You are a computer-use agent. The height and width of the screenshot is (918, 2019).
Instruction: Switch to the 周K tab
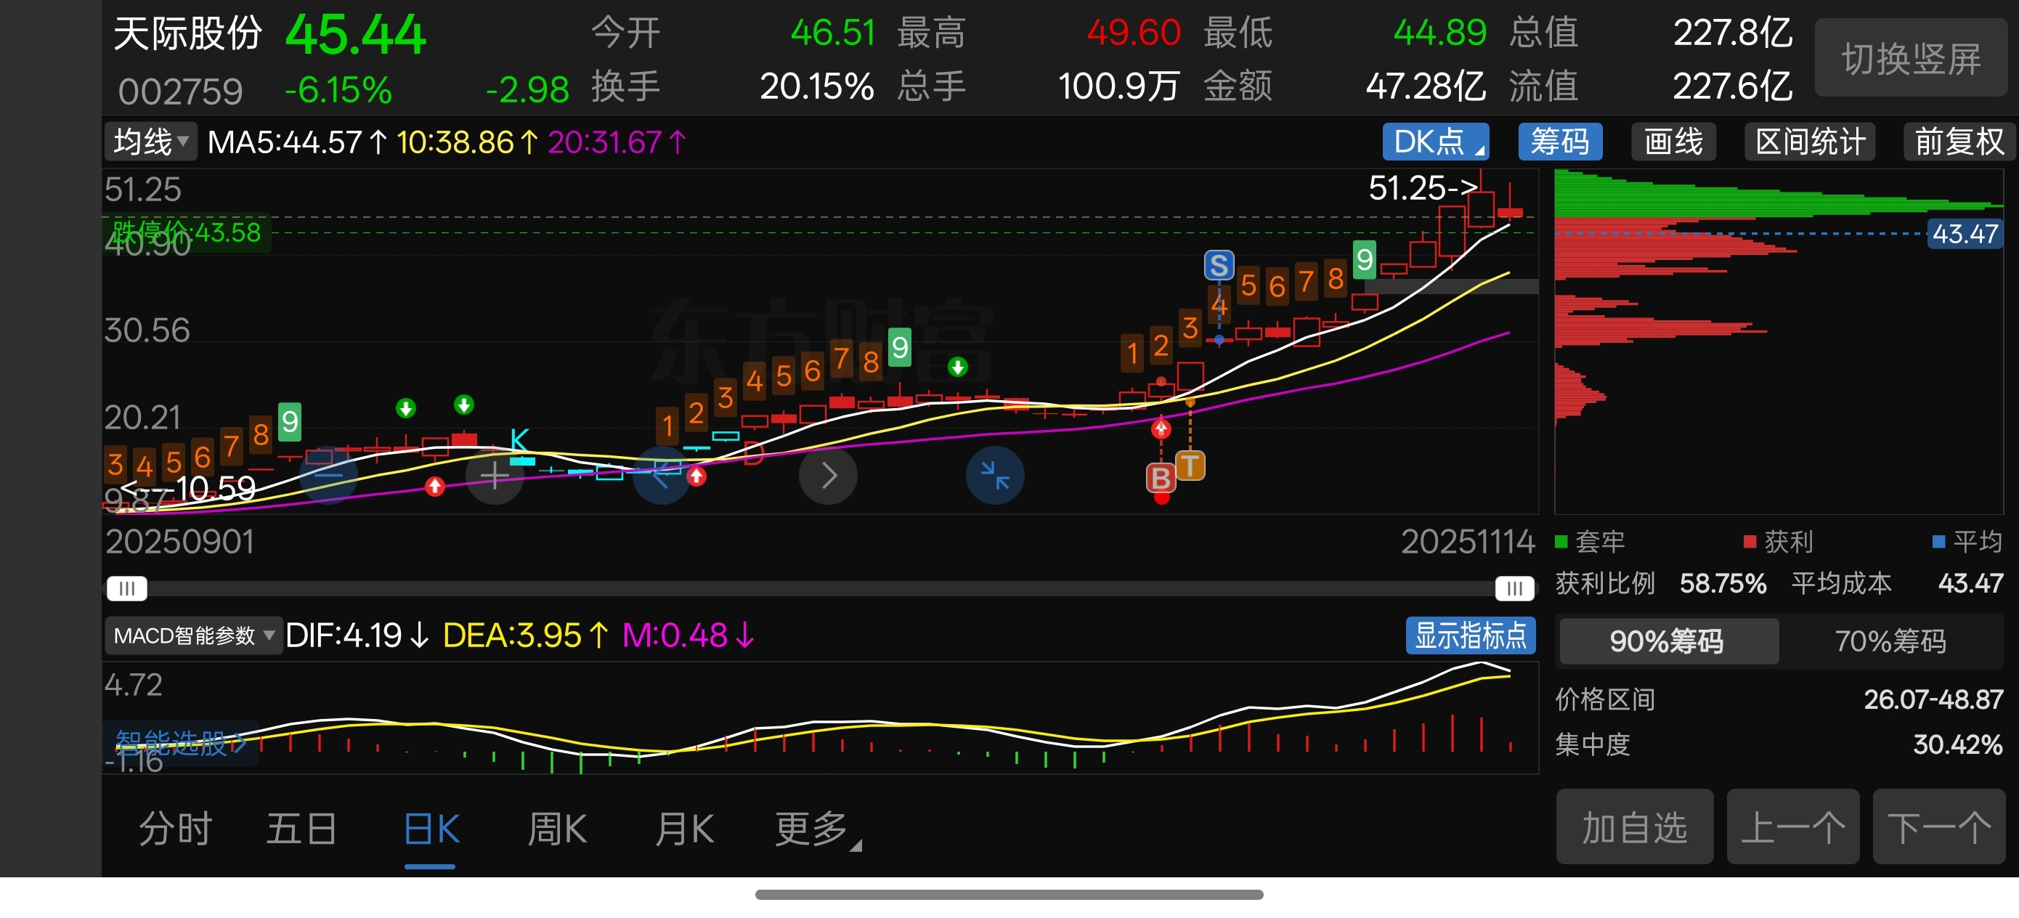pos(557,829)
